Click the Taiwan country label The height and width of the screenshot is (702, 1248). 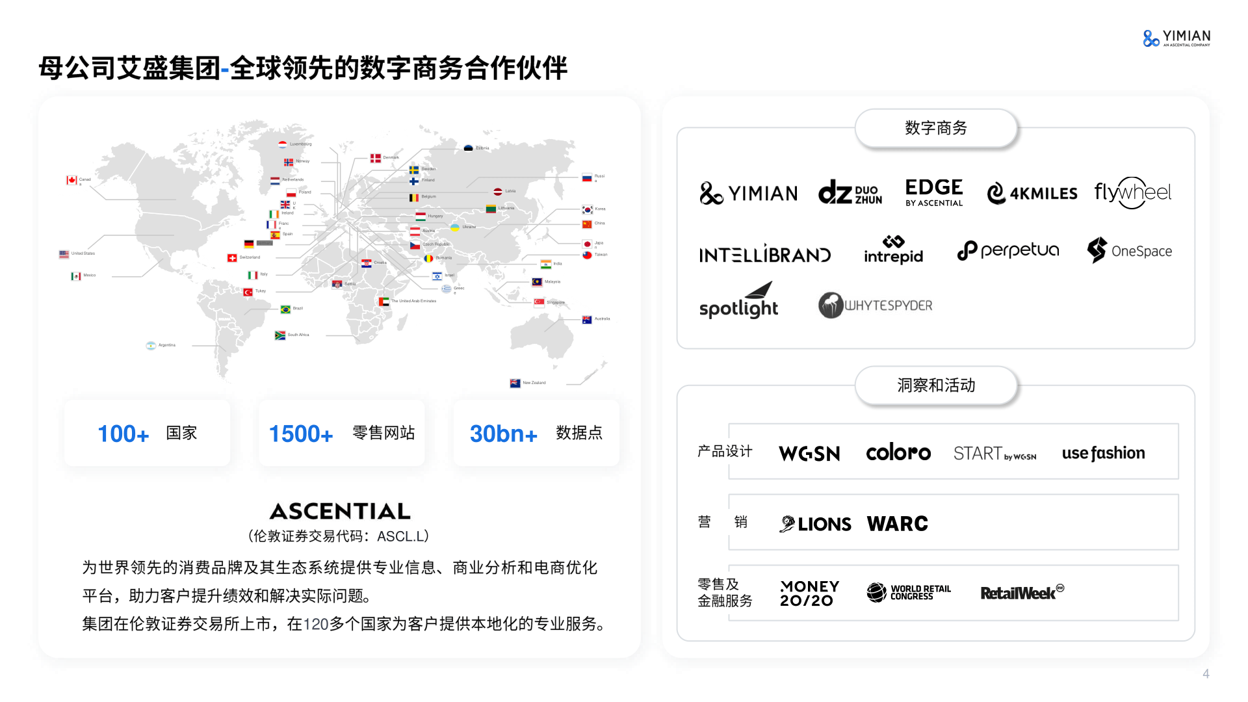[x=601, y=255]
